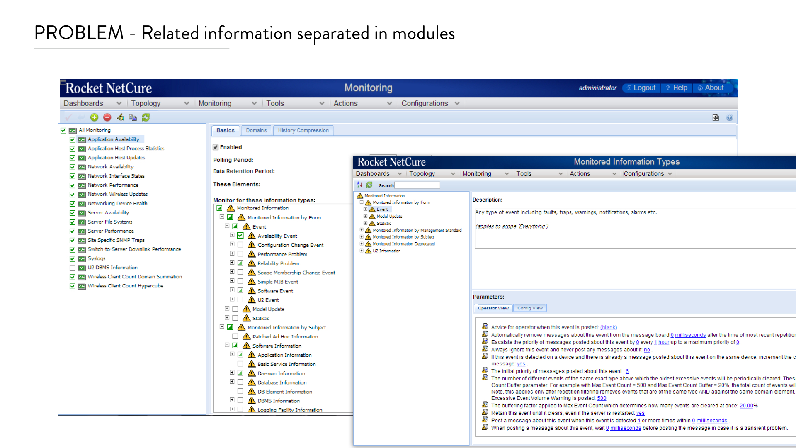Switch to the Domains tab

coord(256,130)
